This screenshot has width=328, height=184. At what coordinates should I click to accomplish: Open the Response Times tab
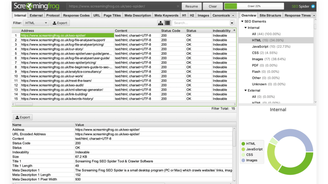tap(298, 15)
